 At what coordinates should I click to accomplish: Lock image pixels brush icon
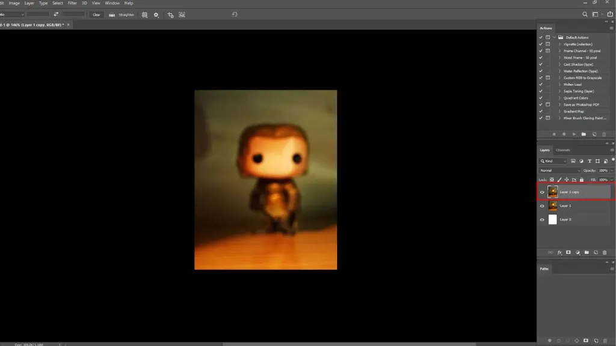click(x=559, y=180)
